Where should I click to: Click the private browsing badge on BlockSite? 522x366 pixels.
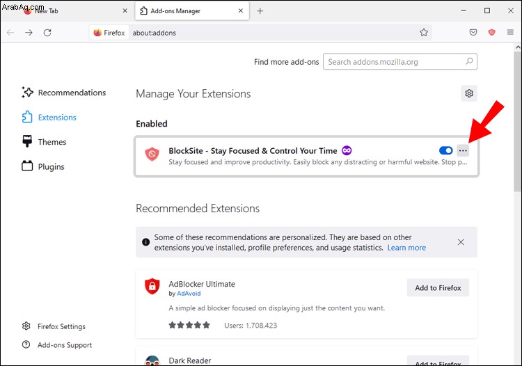click(347, 151)
